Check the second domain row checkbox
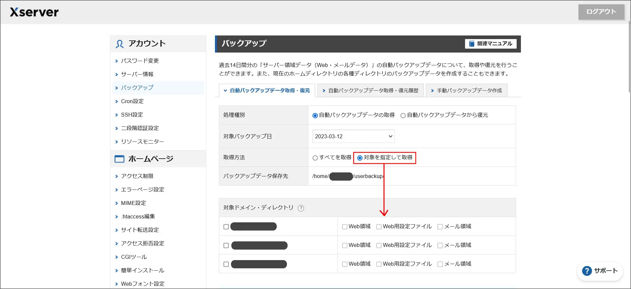This screenshot has height=289, width=631. pos(226,245)
